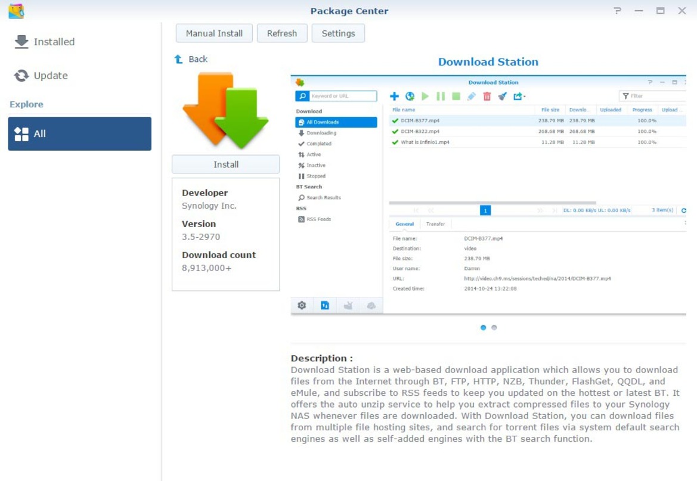Click the greyed-out broom icon in bottom bar
The height and width of the screenshot is (481, 697).
[x=348, y=305]
